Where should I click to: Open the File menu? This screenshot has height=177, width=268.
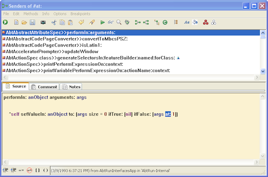[x=6, y=14]
